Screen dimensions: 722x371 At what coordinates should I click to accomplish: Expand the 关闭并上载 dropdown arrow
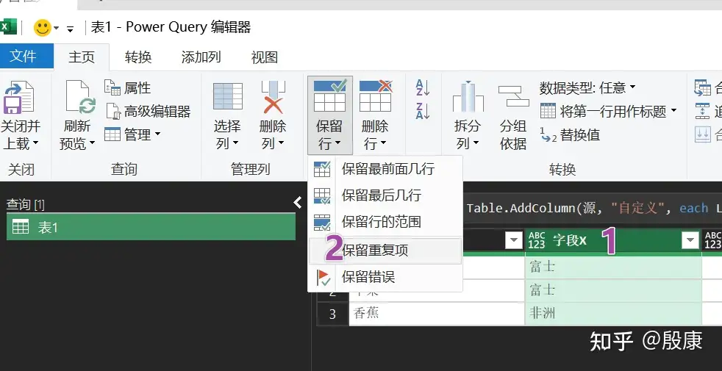point(35,143)
